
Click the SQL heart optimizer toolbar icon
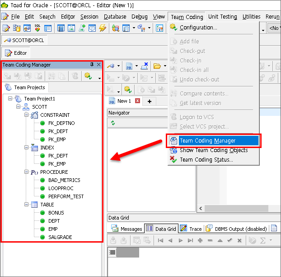click(x=37, y=28)
